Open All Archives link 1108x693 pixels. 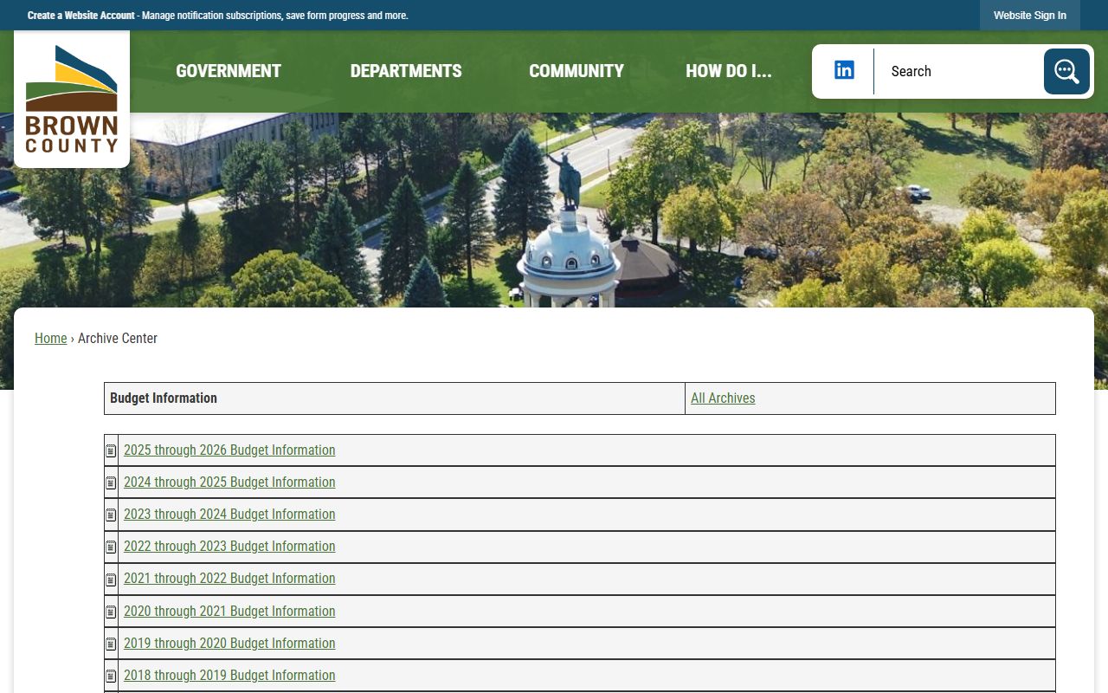723,398
